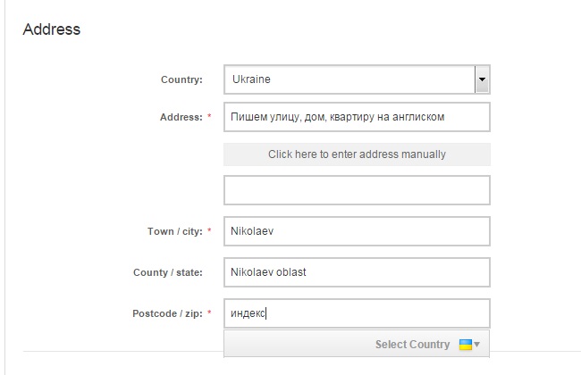Image resolution: width=581 pixels, height=375 pixels.
Task: Click the Address section heading
Action: coord(51,29)
